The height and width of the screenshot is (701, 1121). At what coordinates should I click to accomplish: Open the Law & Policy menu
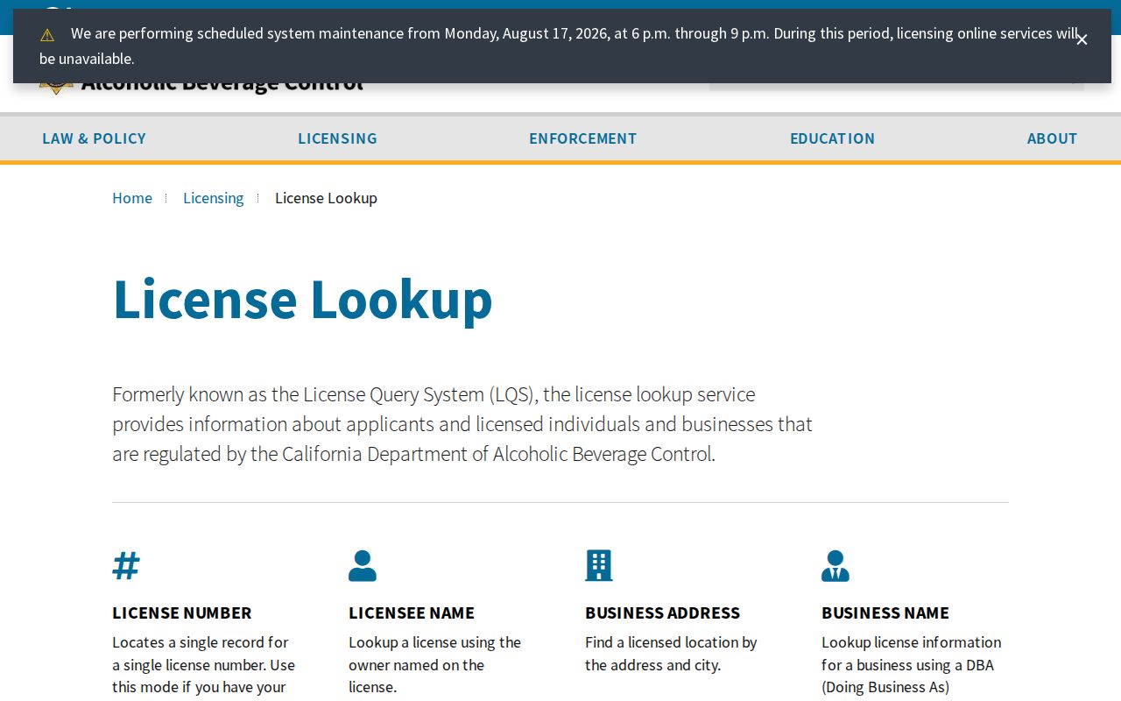[x=94, y=138]
